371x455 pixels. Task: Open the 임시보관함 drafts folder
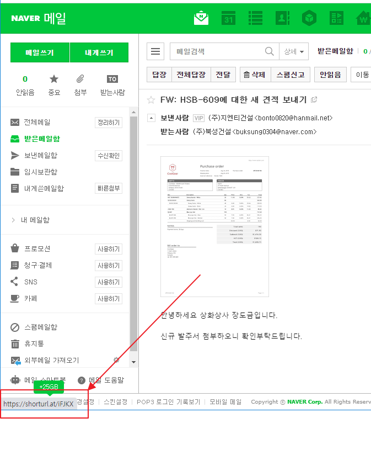[x=41, y=172]
